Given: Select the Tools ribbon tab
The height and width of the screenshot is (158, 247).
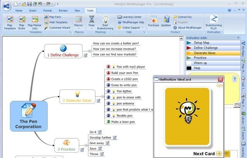Looking at the screenshot, I should click(x=90, y=11).
